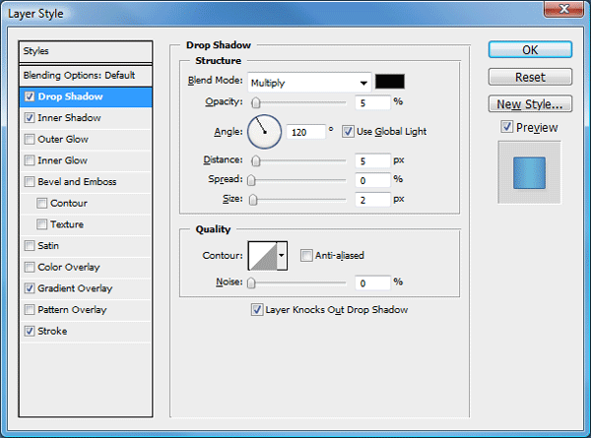
Task: Enable the Outer Glow checkbox
Action: (x=30, y=140)
